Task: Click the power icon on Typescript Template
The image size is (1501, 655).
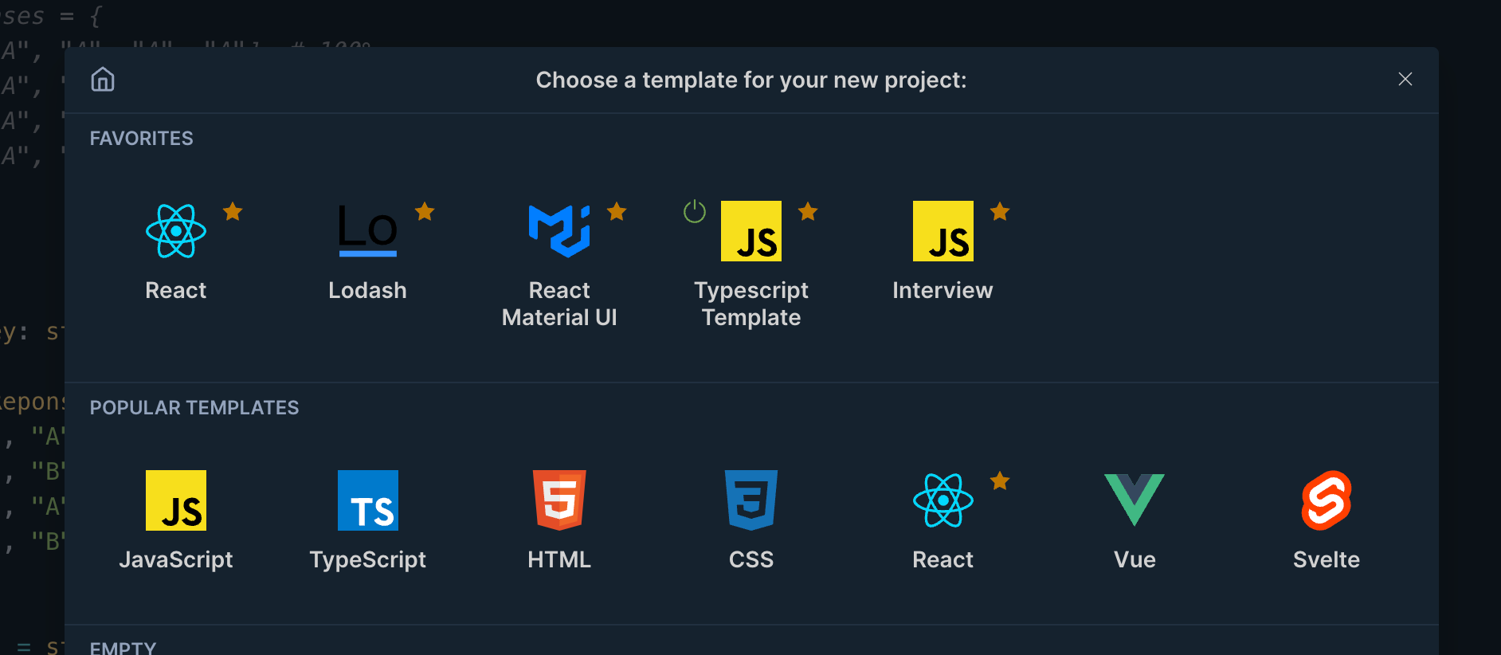Action: coord(695,211)
